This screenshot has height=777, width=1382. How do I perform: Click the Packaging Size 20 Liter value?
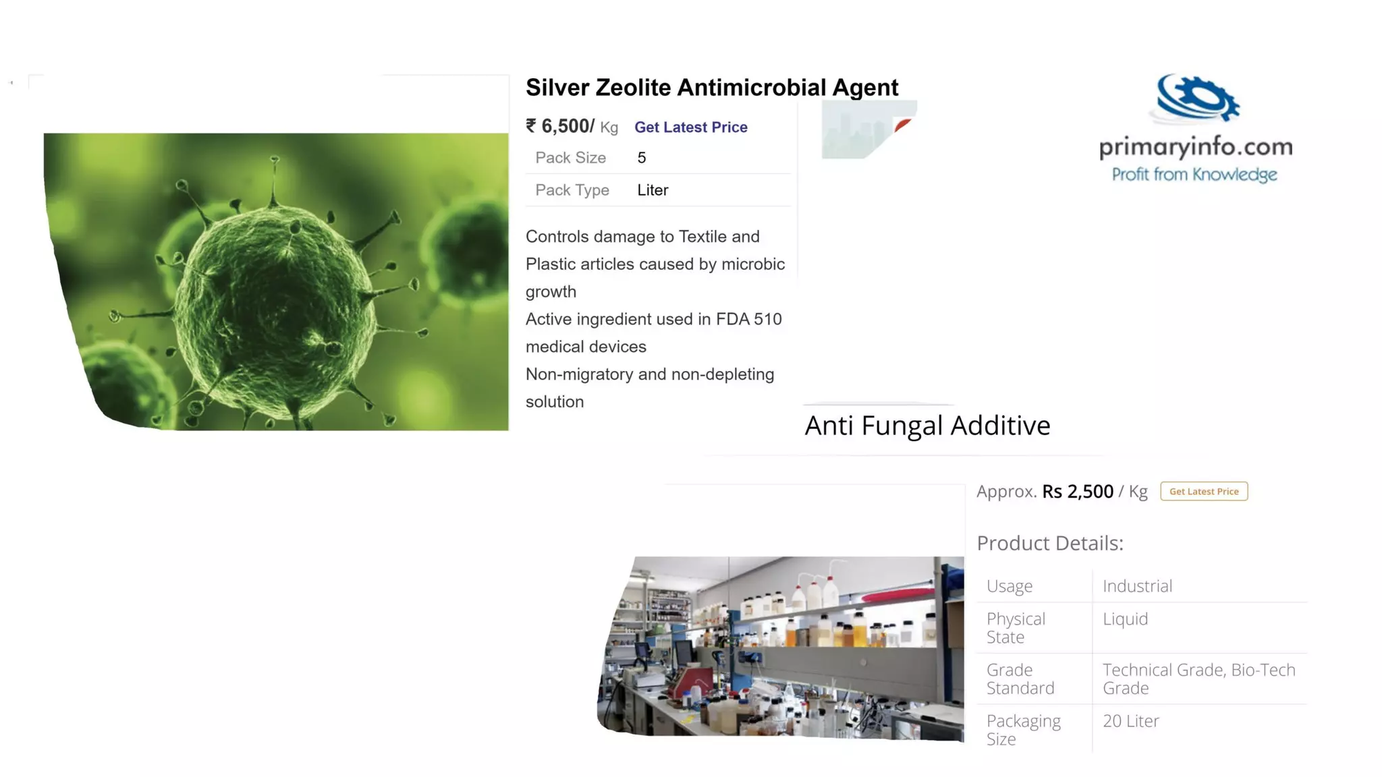[x=1131, y=720]
